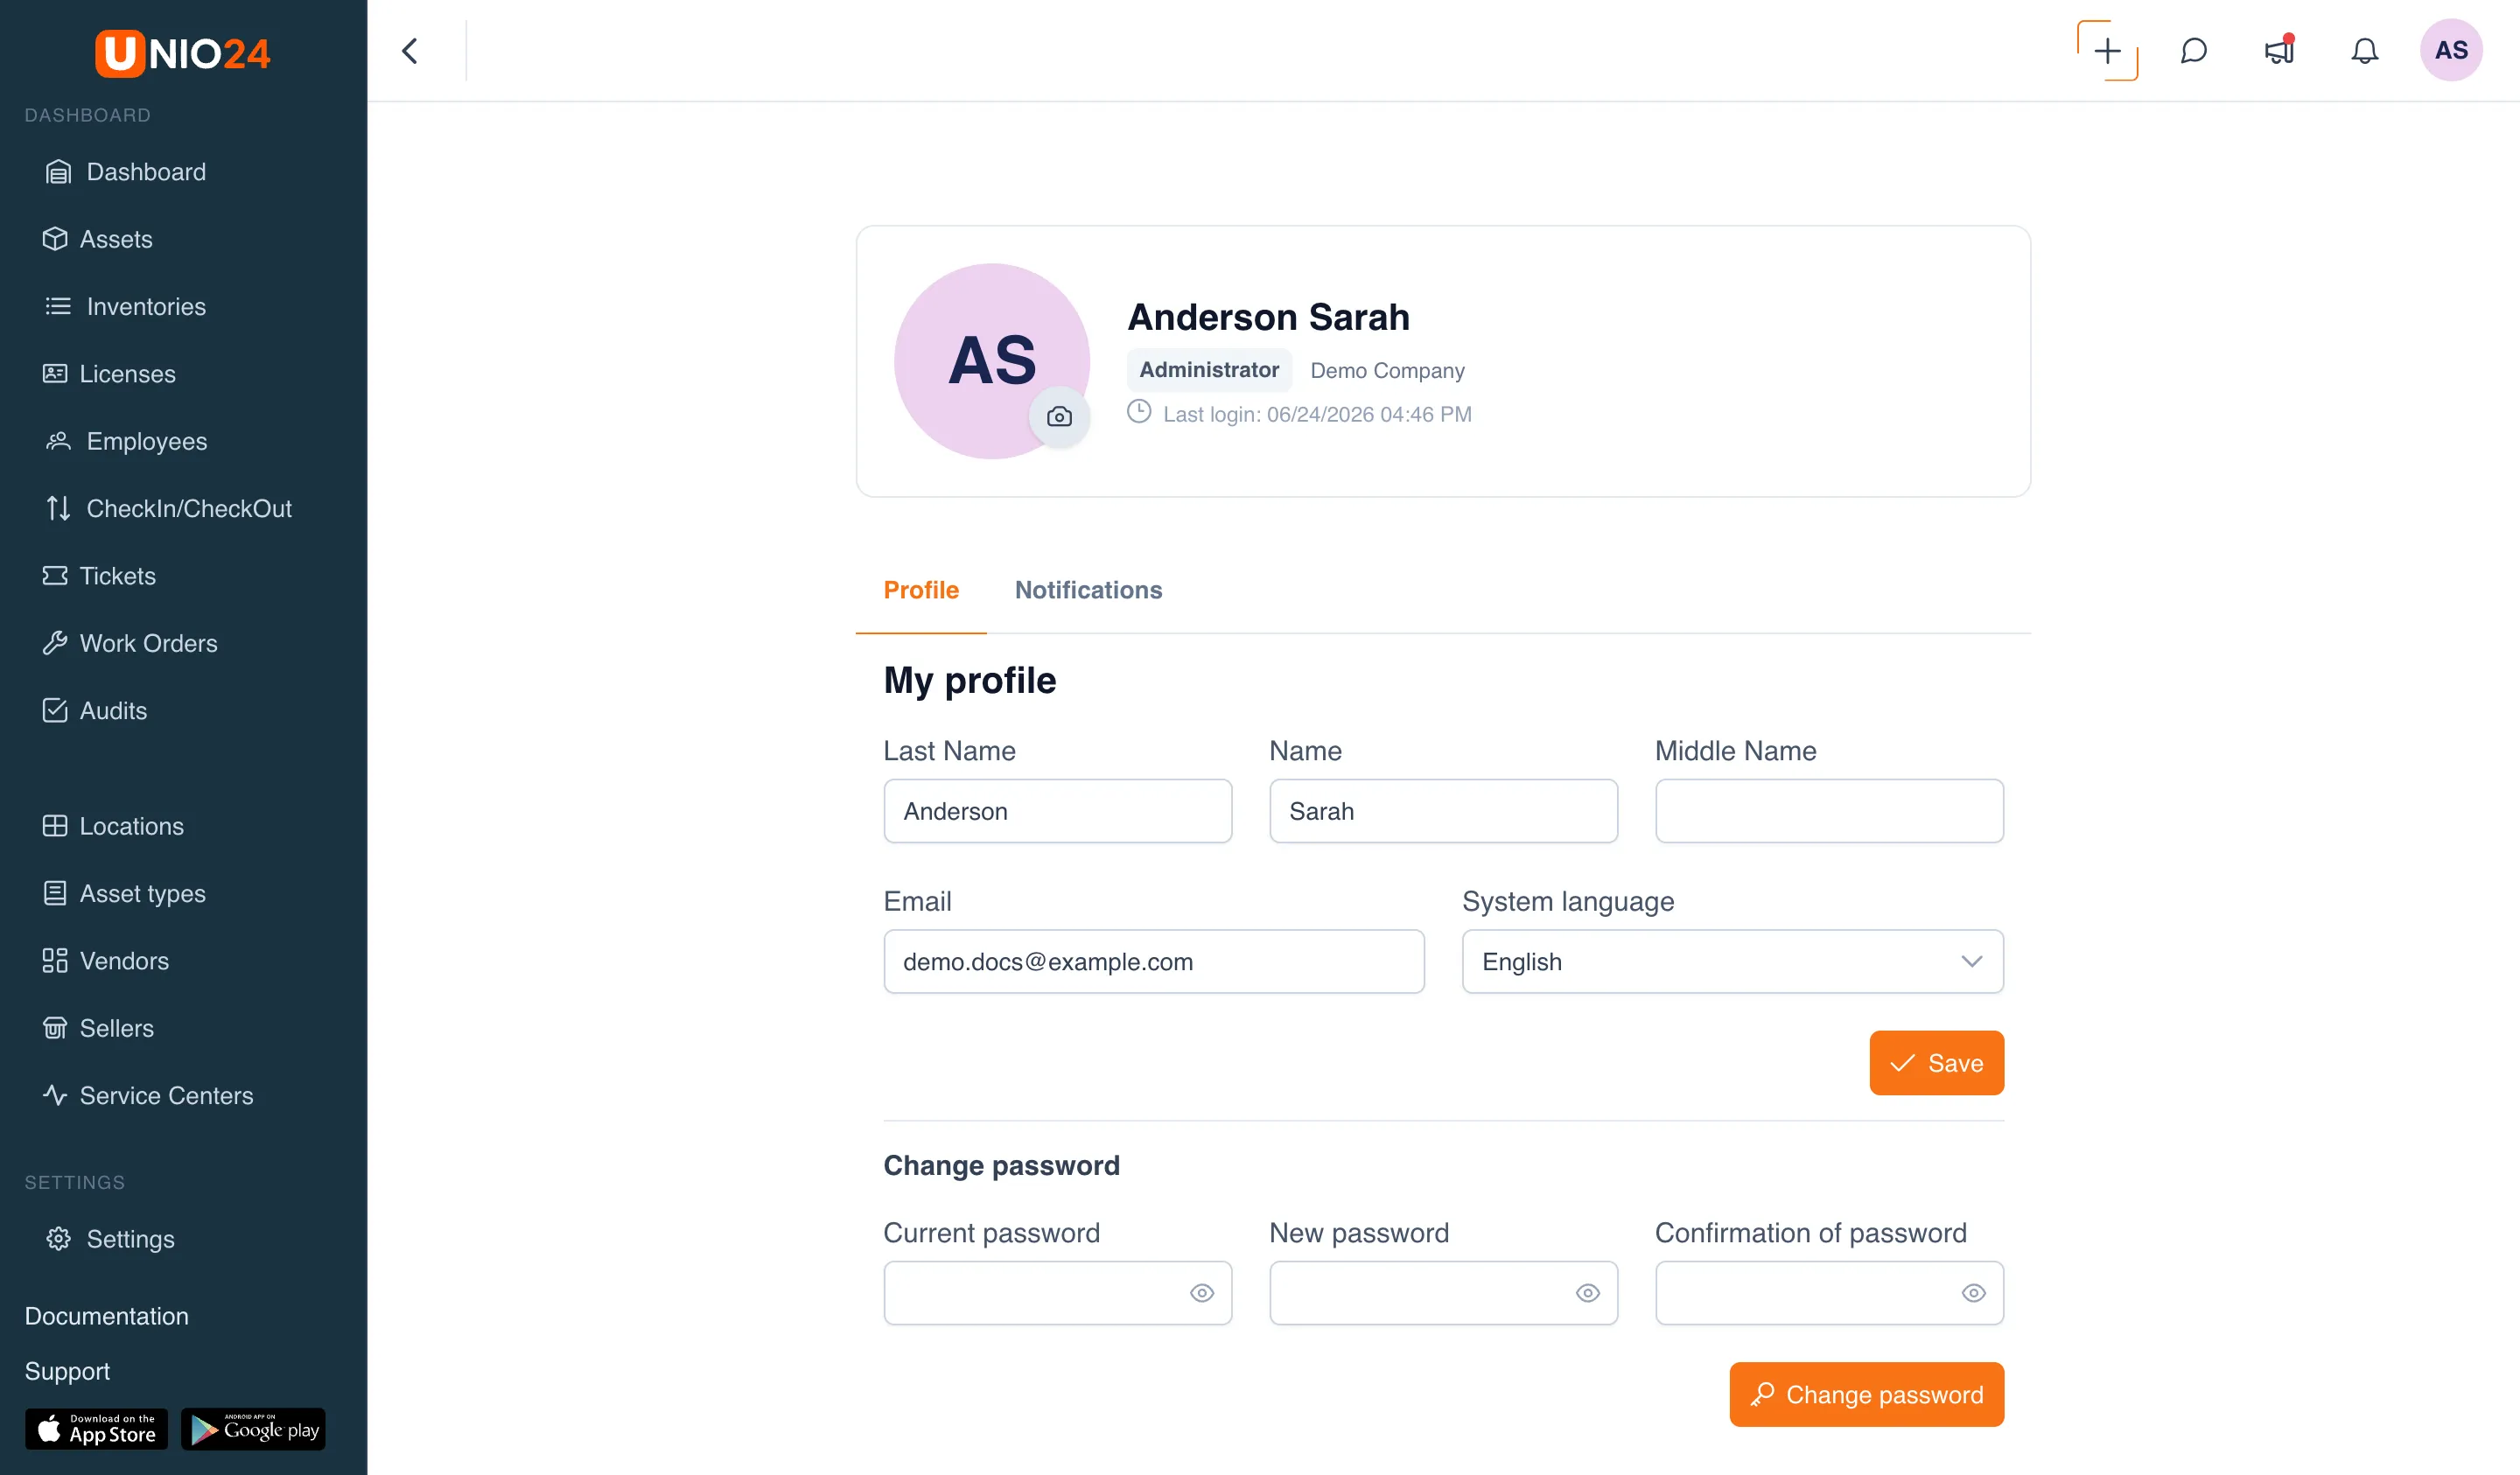Show confirmation password with eye icon

click(1974, 1293)
